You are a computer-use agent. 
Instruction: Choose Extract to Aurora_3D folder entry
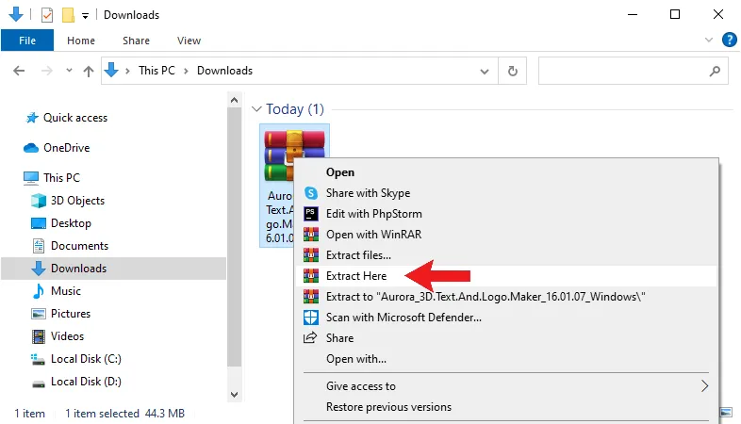[506, 297]
